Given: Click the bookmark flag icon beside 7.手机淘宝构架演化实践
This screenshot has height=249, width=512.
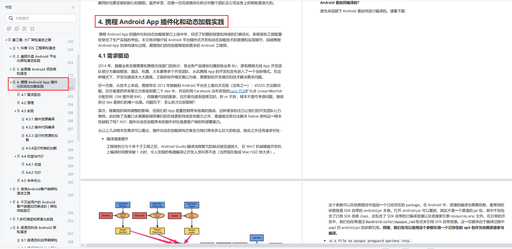Looking at the screenshot, I should pos(14,219).
